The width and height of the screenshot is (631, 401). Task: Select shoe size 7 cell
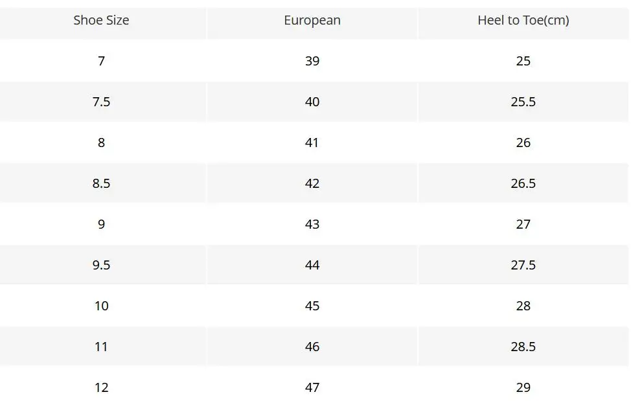pos(102,61)
